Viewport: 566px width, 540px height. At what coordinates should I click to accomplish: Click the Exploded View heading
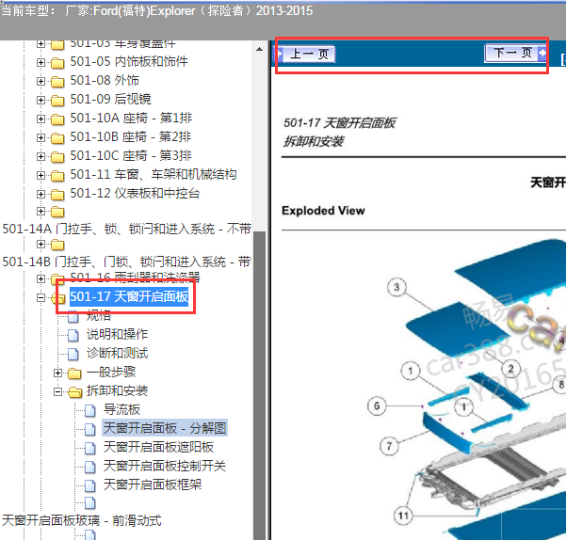[323, 211]
